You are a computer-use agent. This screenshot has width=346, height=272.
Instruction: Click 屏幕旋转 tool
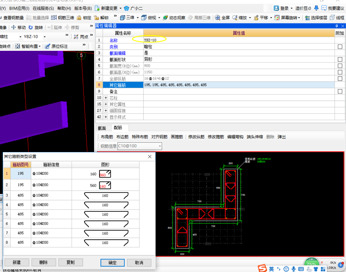(286, 18)
